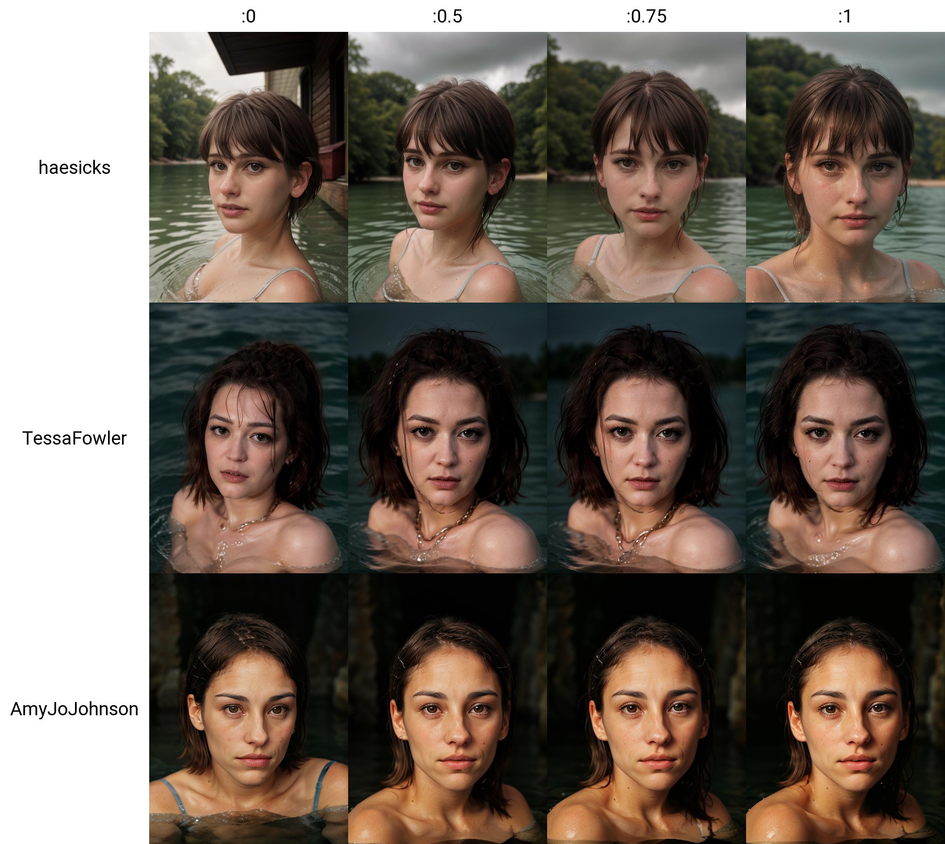View the haesicks image at weight :1
The height and width of the screenshot is (844, 945).
coord(846,167)
